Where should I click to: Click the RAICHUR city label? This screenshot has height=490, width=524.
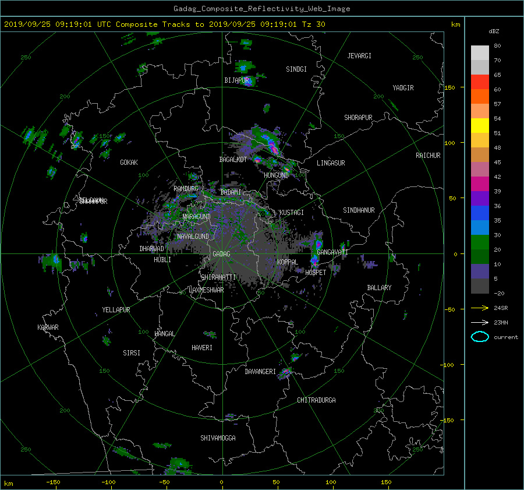(x=428, y=156)
